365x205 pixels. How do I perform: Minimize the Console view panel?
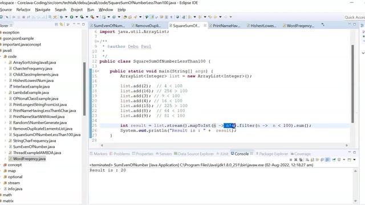(350, 152)
